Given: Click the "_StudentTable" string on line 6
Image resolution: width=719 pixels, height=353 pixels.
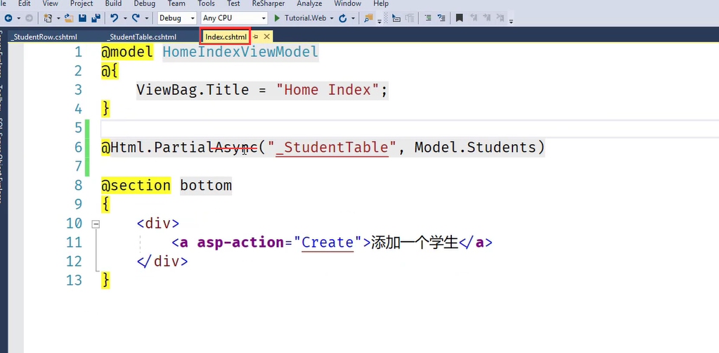Looking at the screenshot, I should click(x=331, y=147).
